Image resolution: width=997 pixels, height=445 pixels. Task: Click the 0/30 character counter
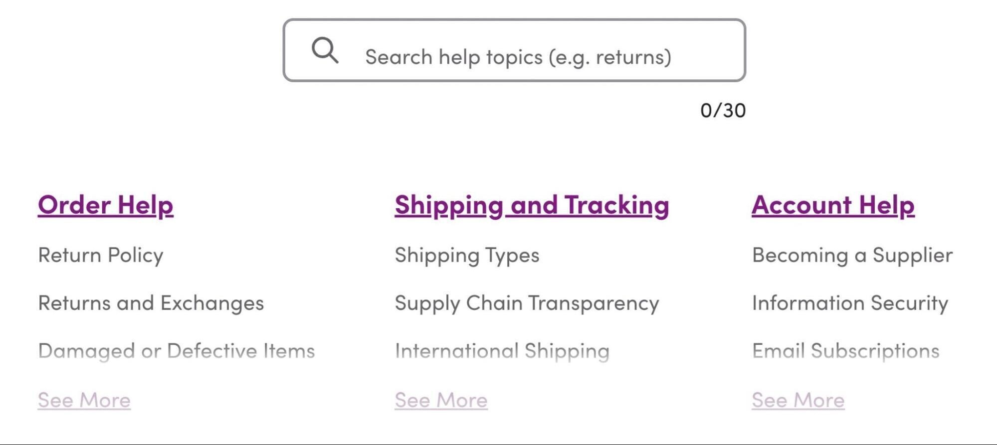[723, 110]
